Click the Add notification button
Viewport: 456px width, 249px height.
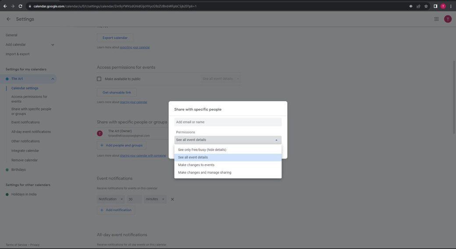(x=116, y=210)
